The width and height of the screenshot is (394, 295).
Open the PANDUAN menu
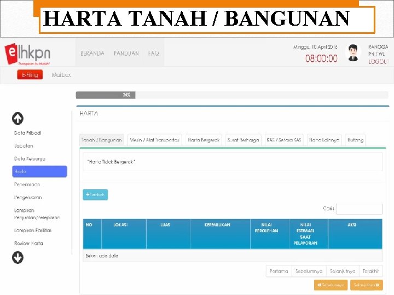(126, 54)
